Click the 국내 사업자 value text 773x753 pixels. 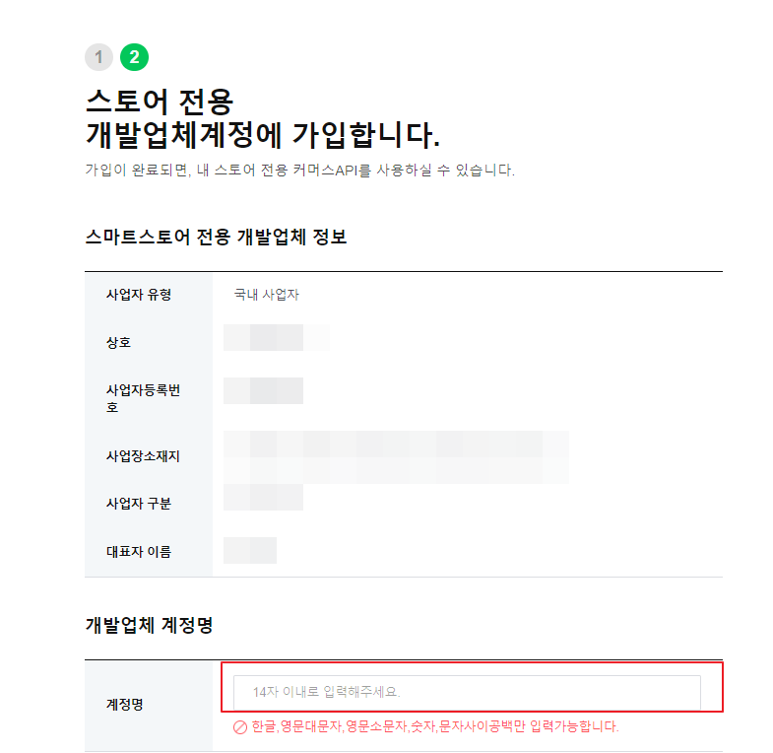(x=266, y=295)
